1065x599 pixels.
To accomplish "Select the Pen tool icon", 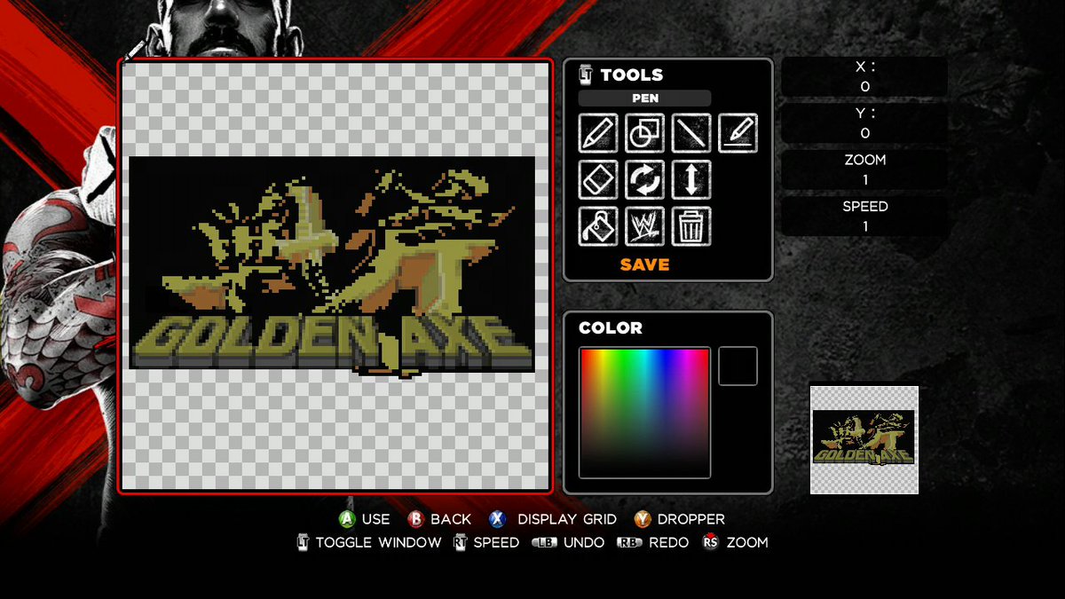I will pos(598,133).
